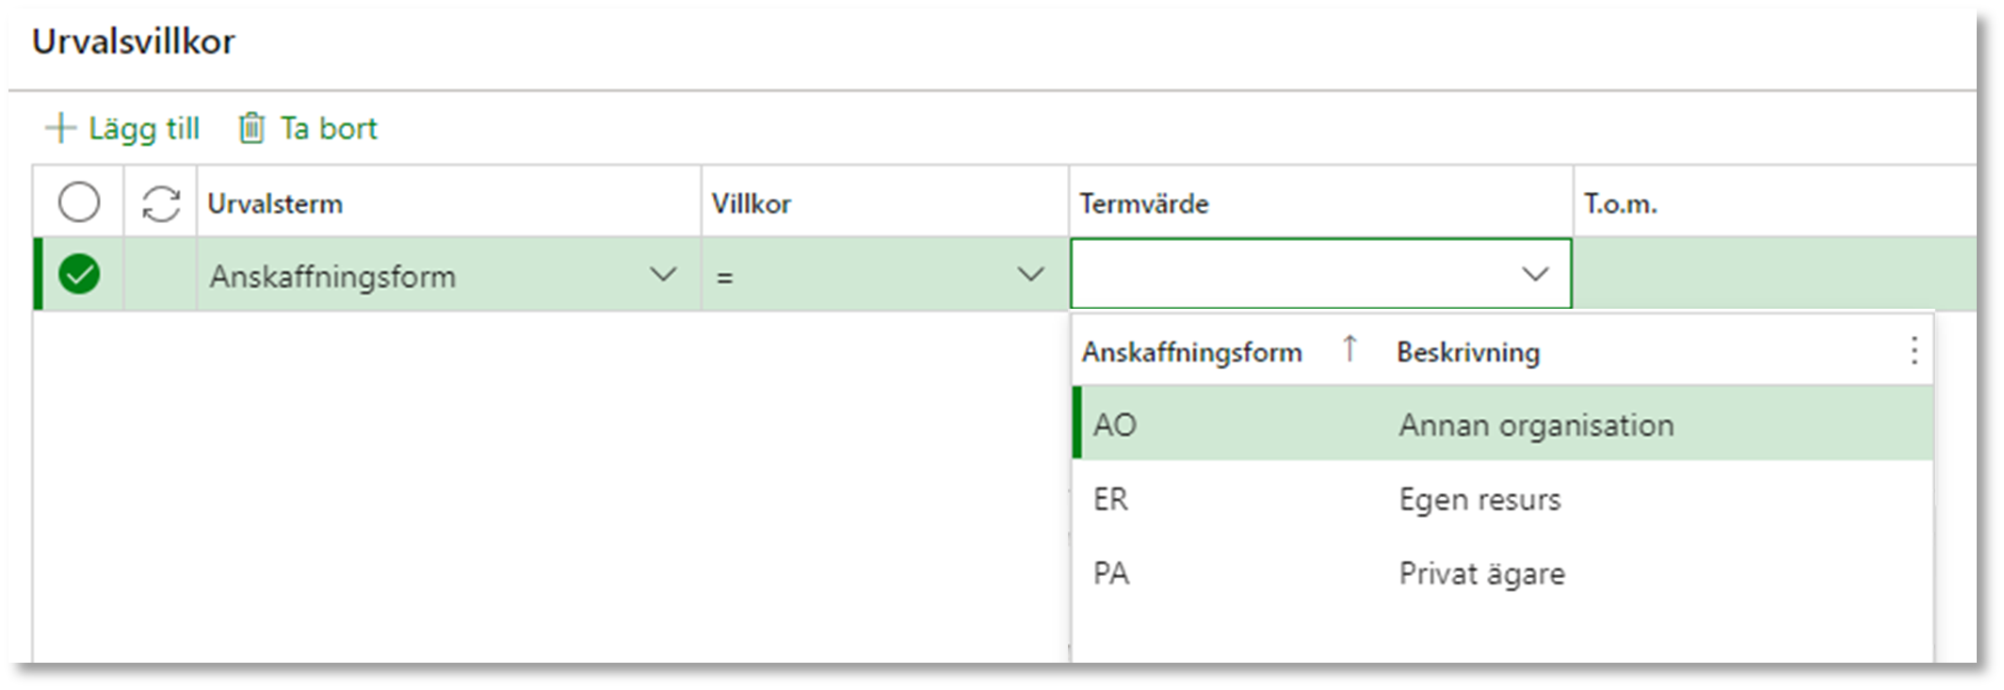The image size is (2004, 690).
Task: Deselect the green checked row marker
Action: (79, 275)
